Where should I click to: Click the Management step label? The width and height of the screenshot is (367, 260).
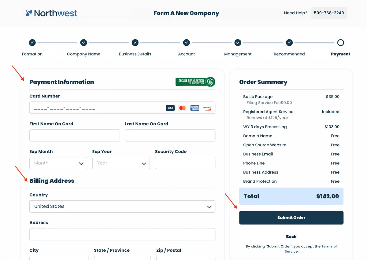click(238, 54)
